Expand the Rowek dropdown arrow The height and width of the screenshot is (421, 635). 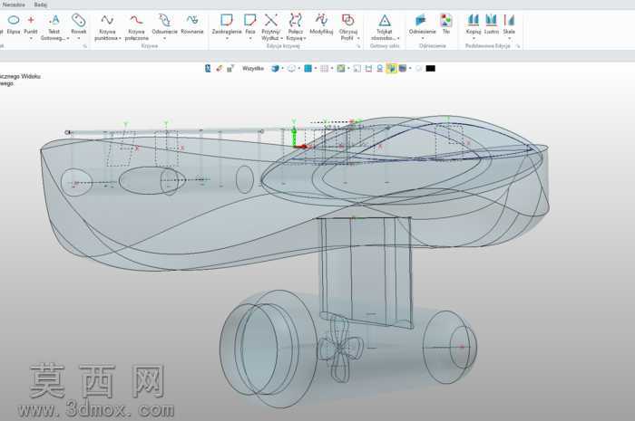click(x=79, y=38)
